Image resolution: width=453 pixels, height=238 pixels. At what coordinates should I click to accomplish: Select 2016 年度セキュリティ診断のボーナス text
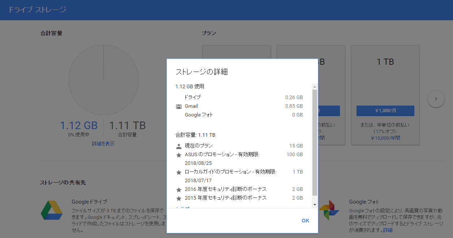(226, 189)
